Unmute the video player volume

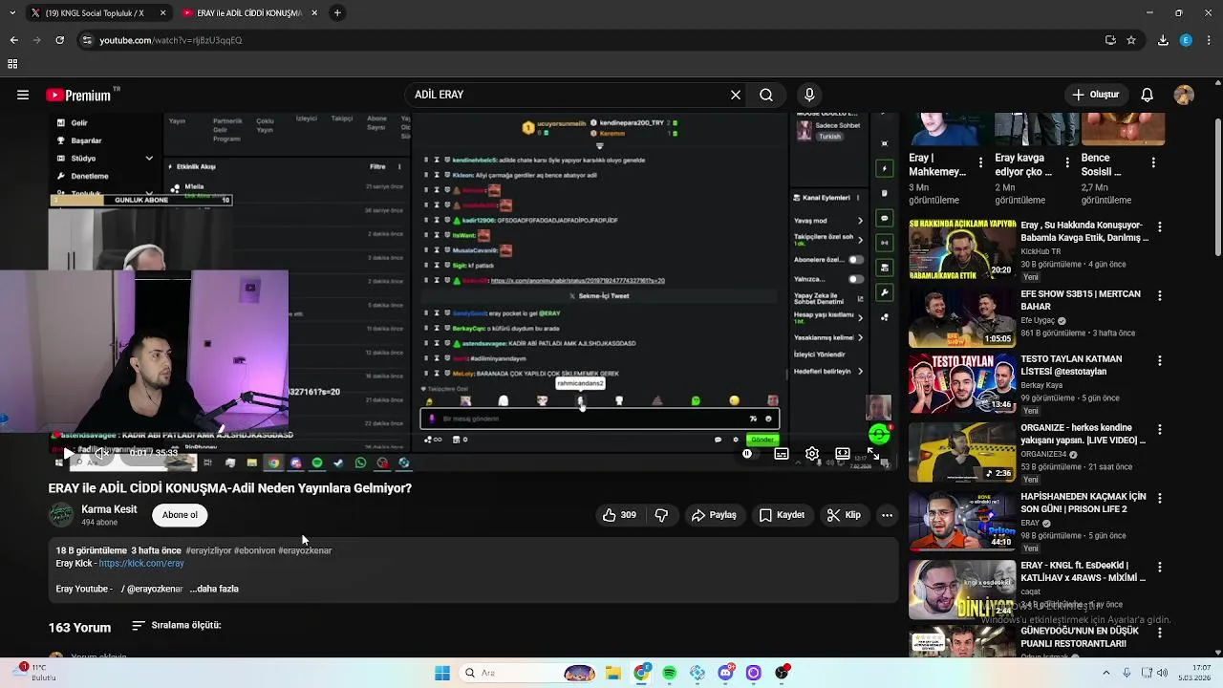pyautogui.click(x=101, y=453)
